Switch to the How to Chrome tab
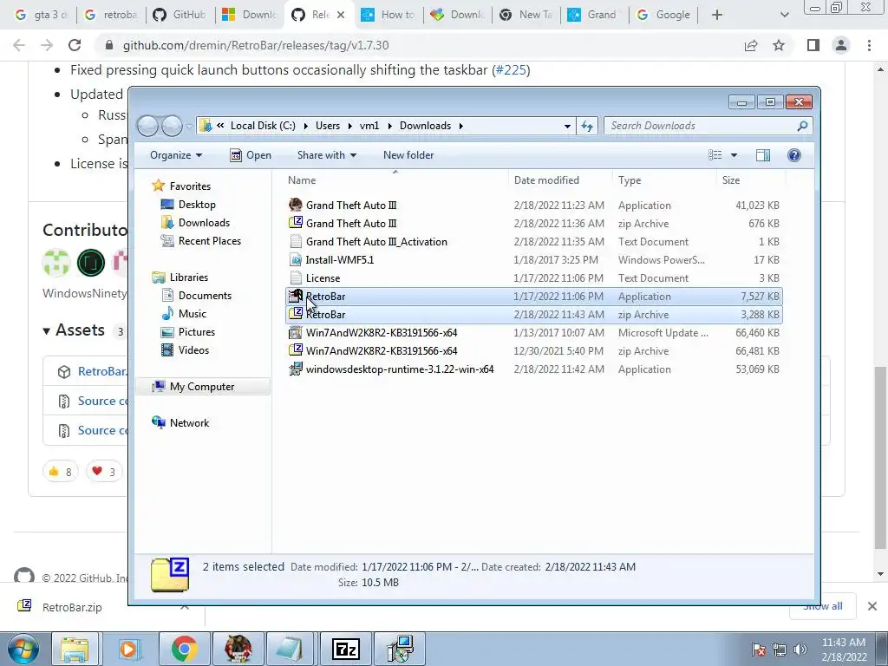This screenshot has height=666, width=888. [388, 15]
